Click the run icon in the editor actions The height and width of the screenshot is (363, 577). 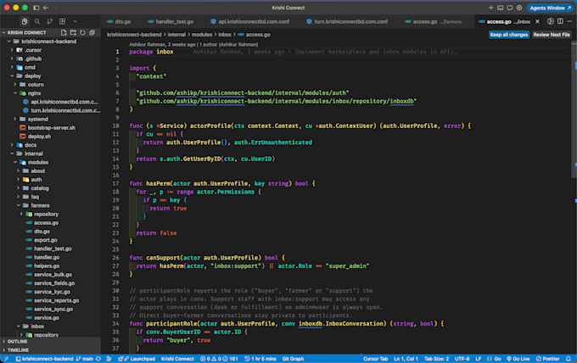(x=550, y=22)
